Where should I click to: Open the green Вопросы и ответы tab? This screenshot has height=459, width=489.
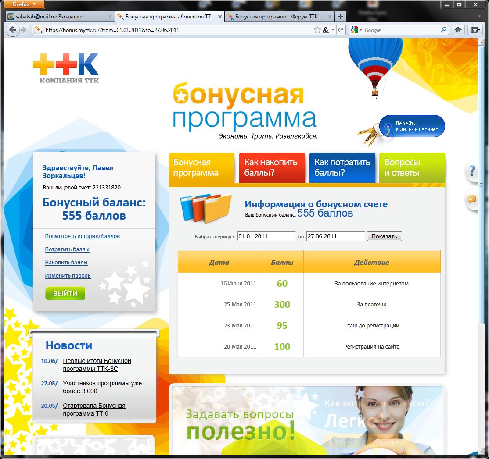[412, 167]
